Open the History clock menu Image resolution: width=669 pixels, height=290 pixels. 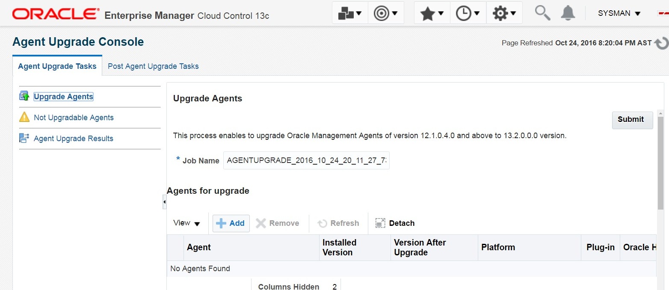(468, 13)
